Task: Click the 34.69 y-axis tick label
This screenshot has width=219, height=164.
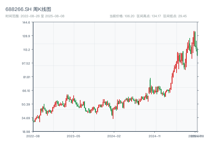Action: coord(26,118)
